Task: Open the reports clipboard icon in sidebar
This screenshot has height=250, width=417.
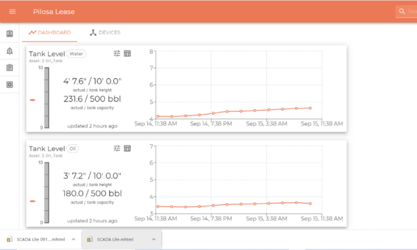Action: (x=9, y=68)
